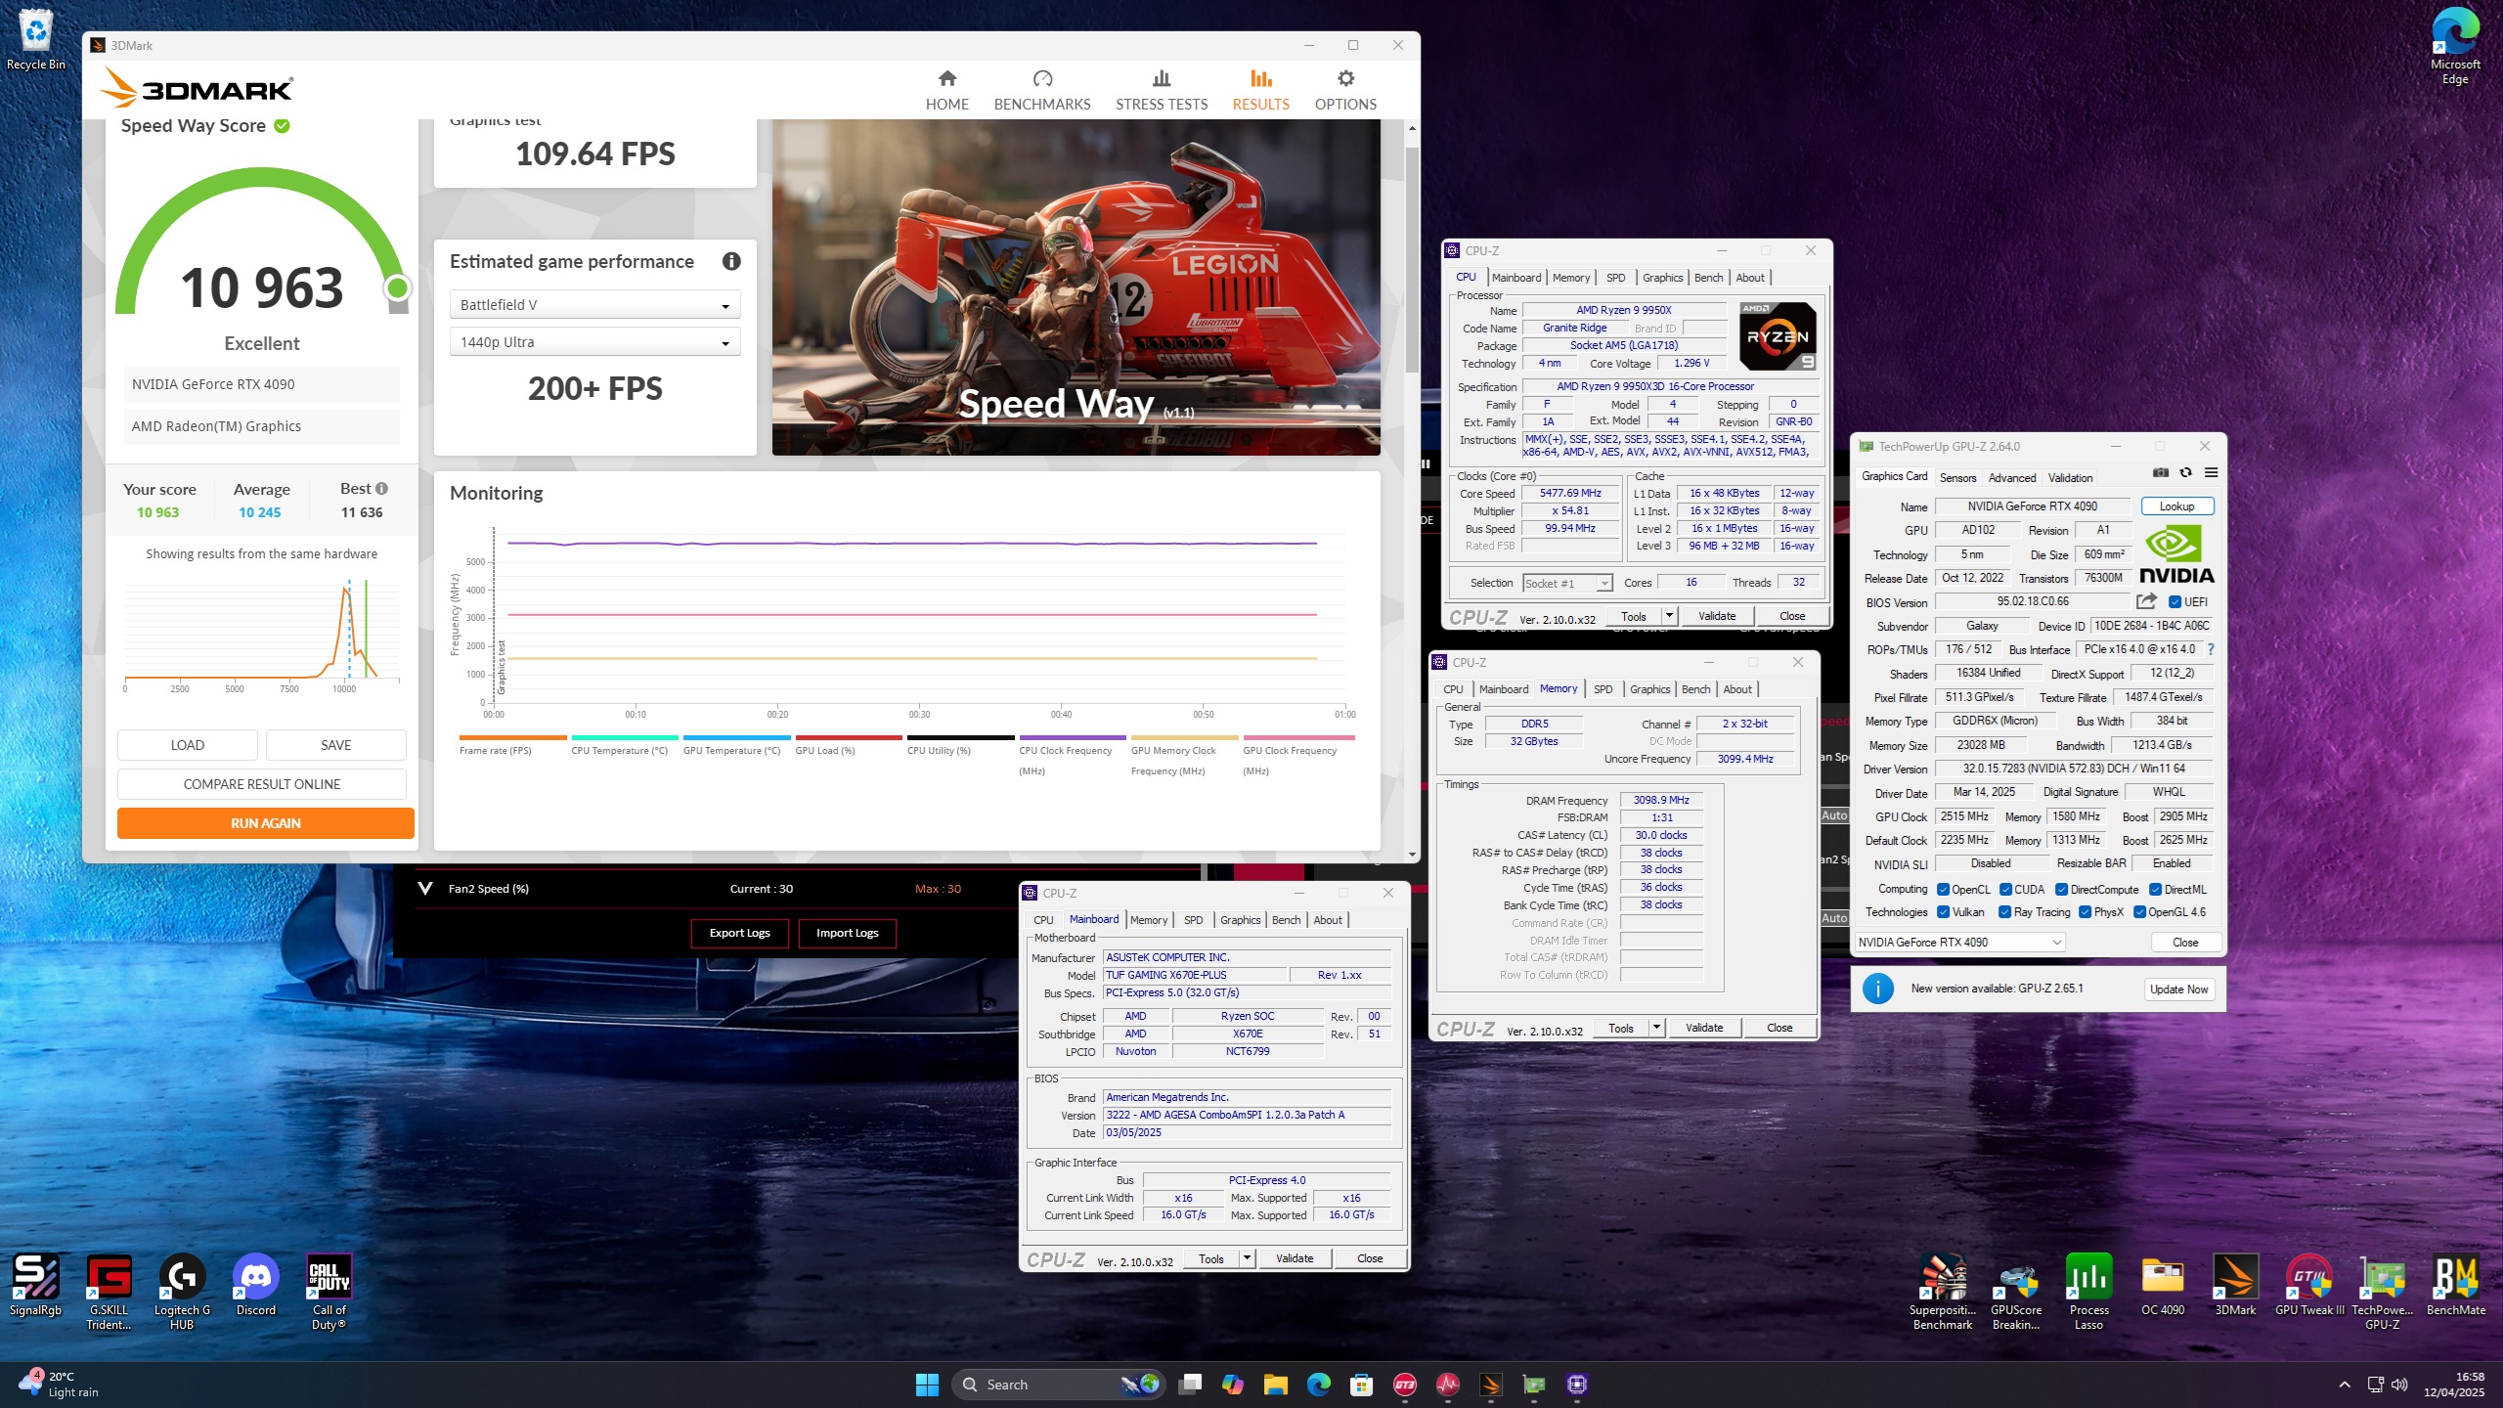Toggle the OpenCL checkbox in GPU-Z
The image size is (2503, 1408).
click(1944, 890)
